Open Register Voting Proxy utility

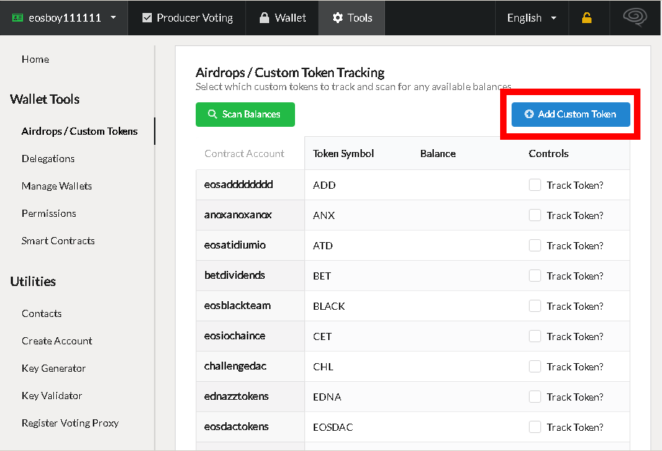click(70, 423)
